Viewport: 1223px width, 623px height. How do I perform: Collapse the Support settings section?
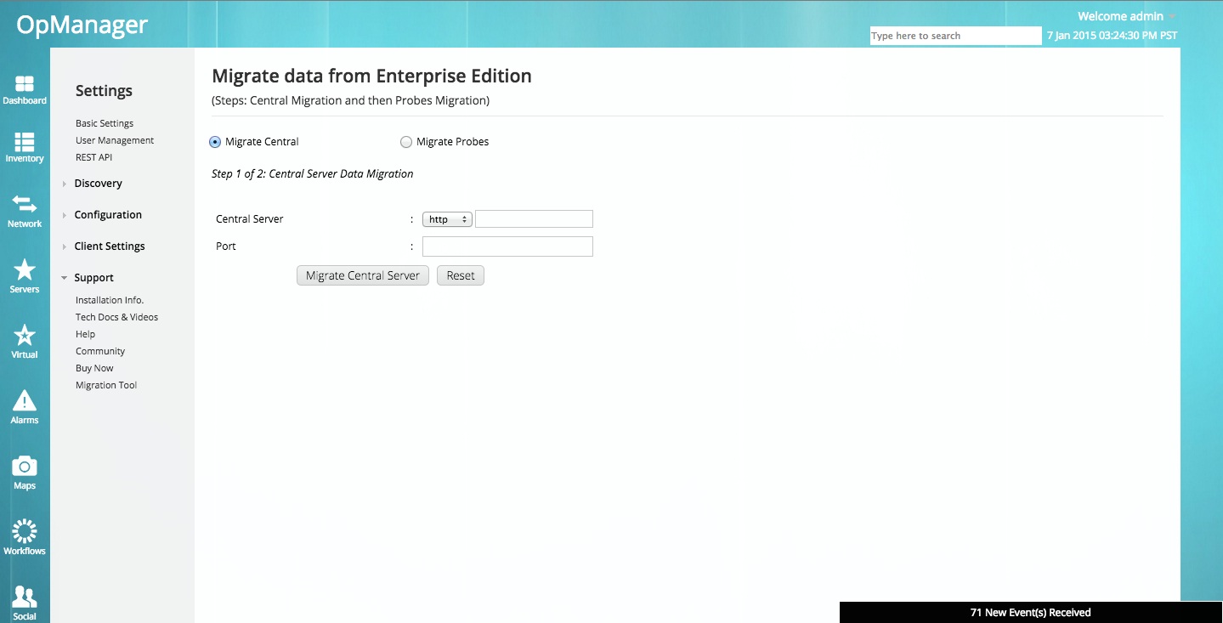pos(93,277)
